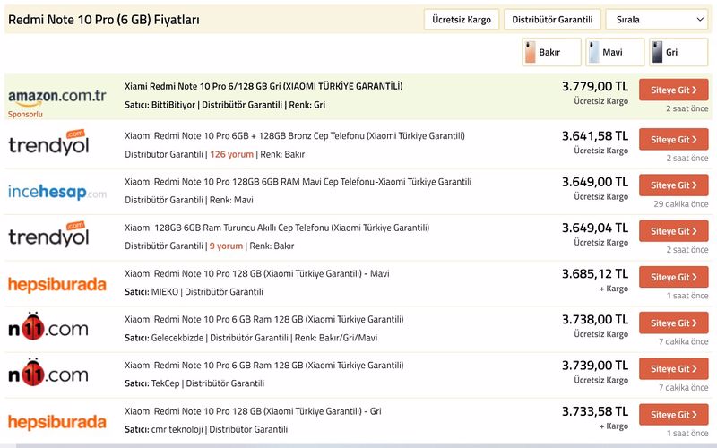Click the Satıcı: cmr teknoloji seller text
Screen dimensions: 717x448
(164, 429)
